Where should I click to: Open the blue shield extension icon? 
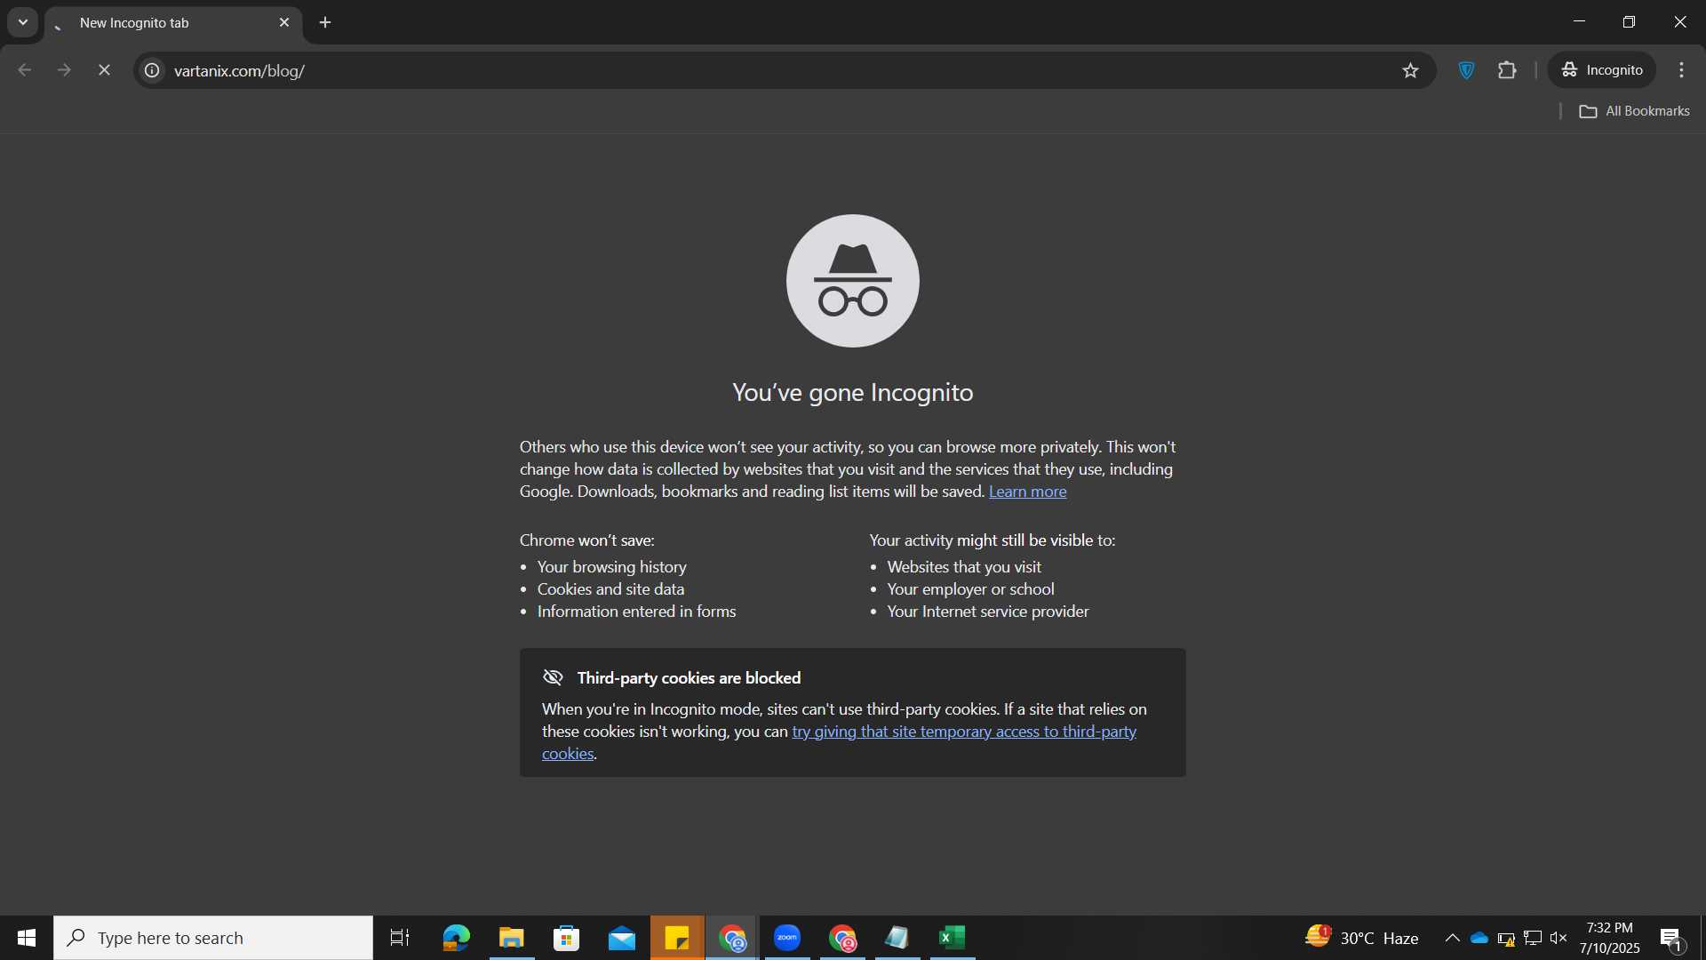coord(1467,70)
